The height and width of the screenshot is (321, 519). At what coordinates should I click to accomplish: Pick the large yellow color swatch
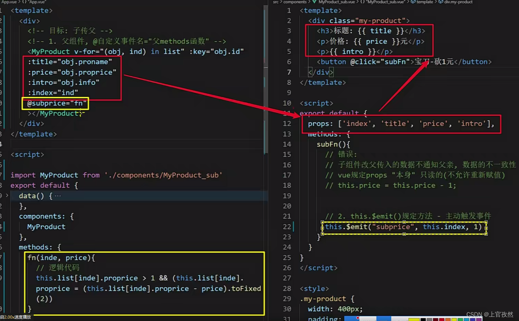(x=414, y=319)
